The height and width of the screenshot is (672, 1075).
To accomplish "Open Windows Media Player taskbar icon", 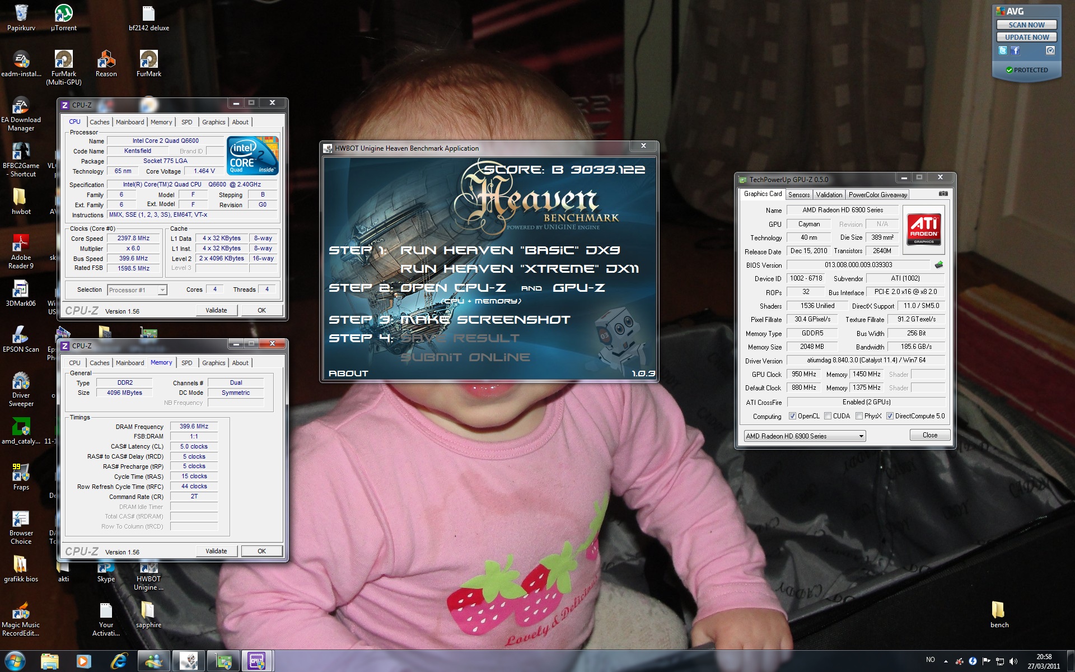I will click(84, 661).
